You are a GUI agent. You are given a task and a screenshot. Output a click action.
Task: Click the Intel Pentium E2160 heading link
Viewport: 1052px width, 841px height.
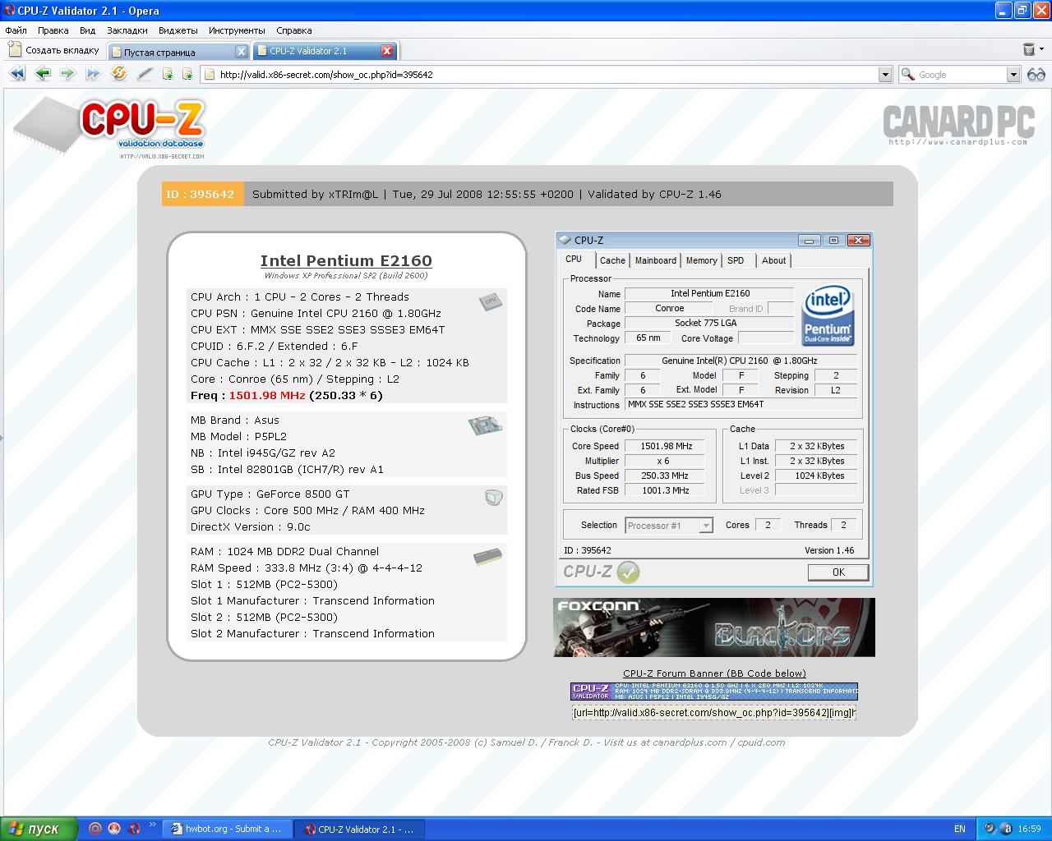[x=346, y=260]
